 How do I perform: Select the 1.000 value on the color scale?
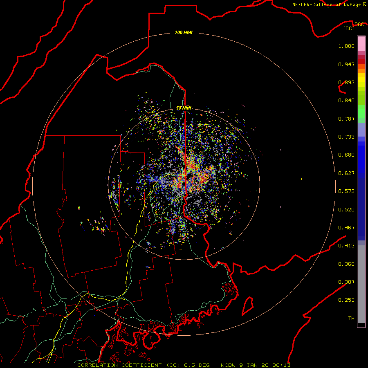tap(346, 46)
